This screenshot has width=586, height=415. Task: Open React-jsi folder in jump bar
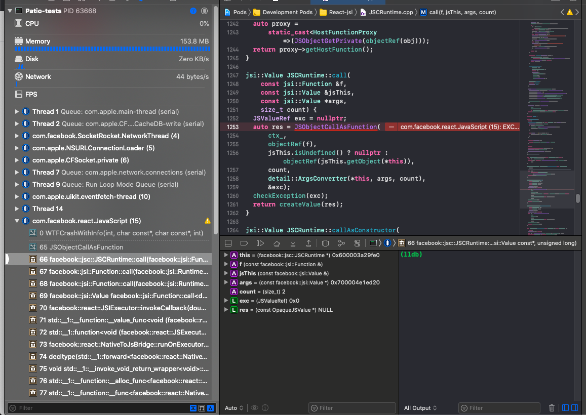[x=336, y=12]
